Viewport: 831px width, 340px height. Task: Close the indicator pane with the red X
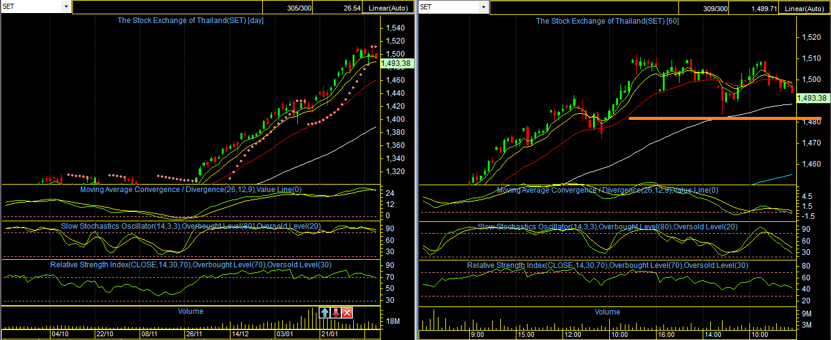[x=348, y=312]
